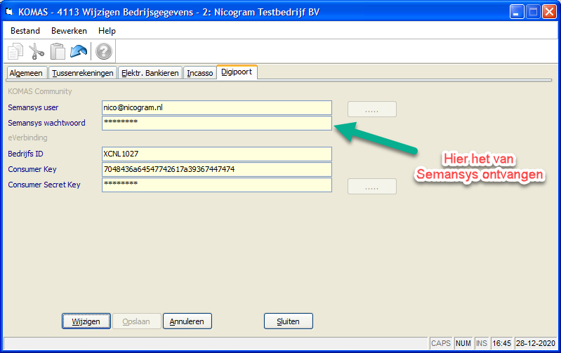
Task: Click the 16:45 time in status bar
Action: (x=501, y=343)
